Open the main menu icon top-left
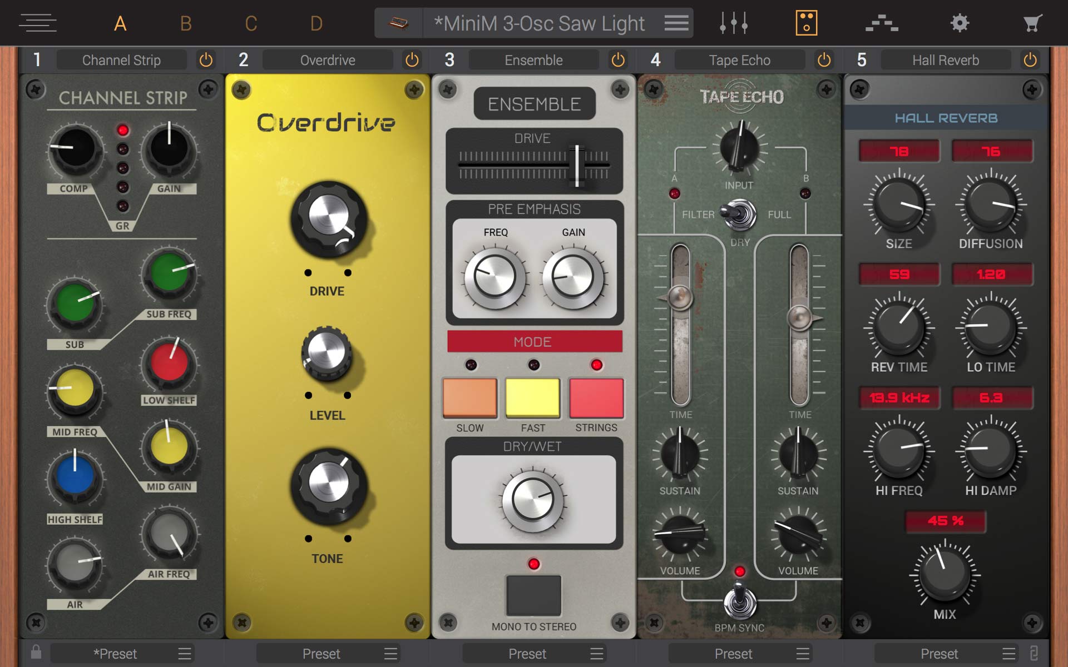 click(38, 23)
